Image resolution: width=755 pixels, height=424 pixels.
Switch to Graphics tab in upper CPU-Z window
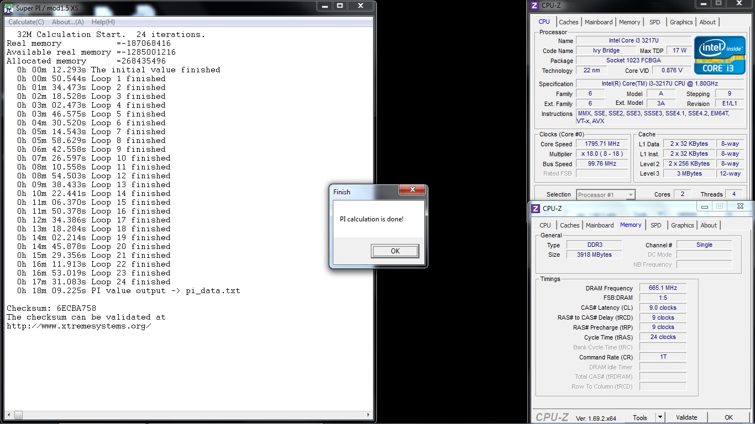click(x=681, y=22)
